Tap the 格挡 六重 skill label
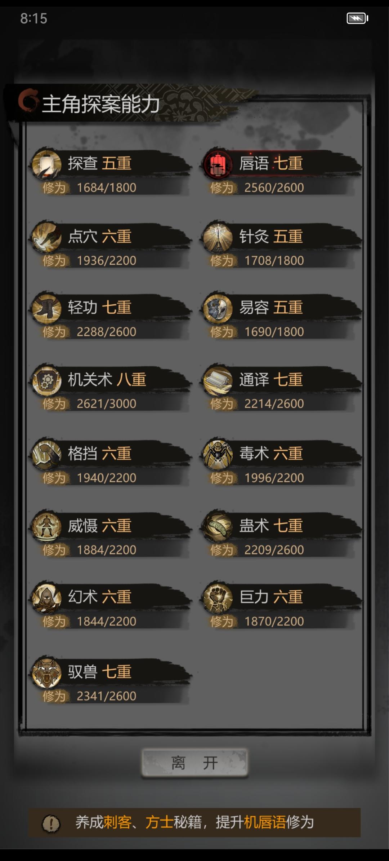The image size is (389, 861). tap(100, 453)
